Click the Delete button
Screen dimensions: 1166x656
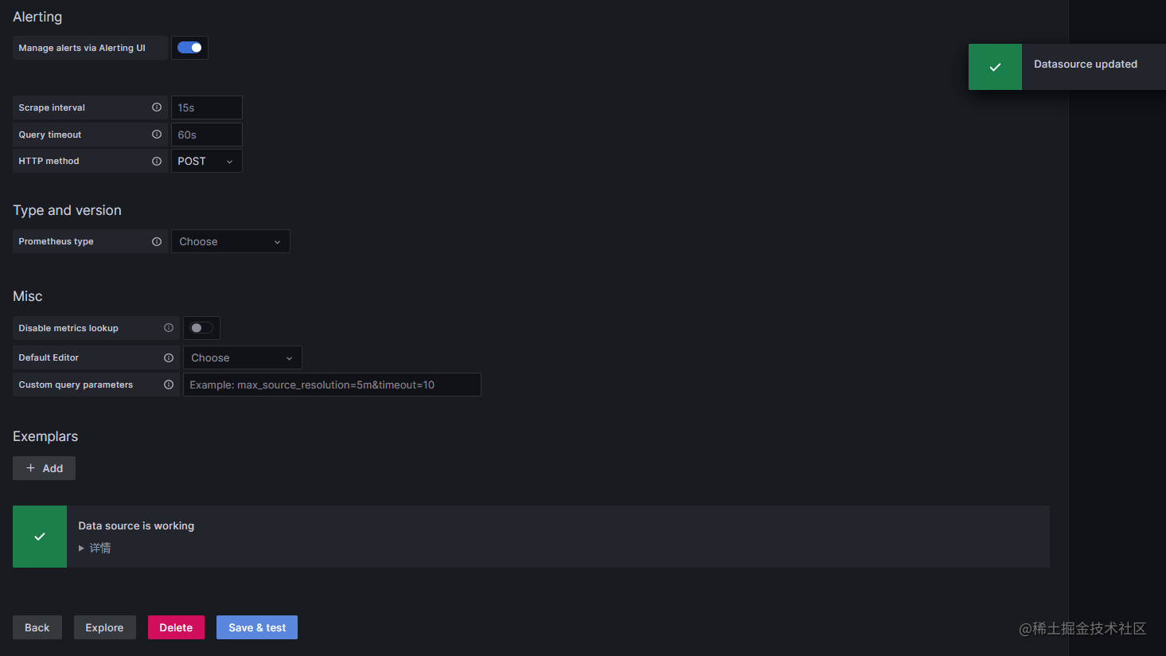tap(176, 627)
